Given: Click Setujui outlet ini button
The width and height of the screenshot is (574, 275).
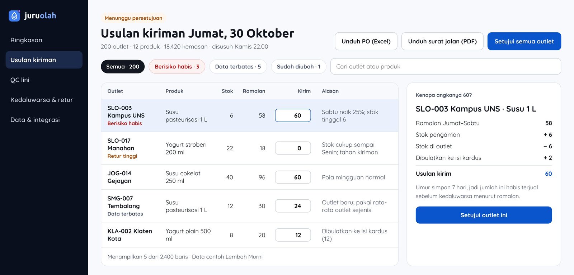Looking at the screenshot, I should (x=484, y=215).
